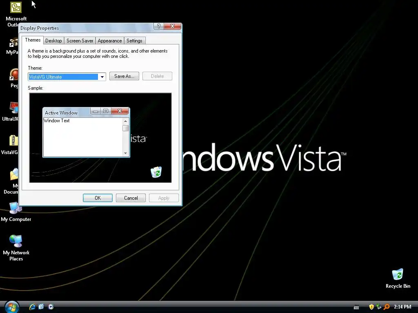Open the Start orb menu
418x313 pixels.
click(12, 307)
